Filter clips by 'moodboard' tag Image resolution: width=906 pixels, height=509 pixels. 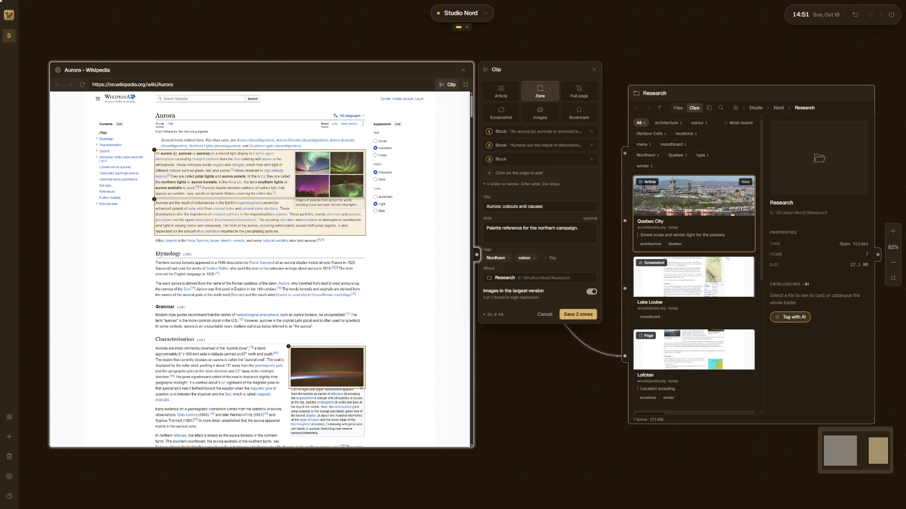coord(673,144)
